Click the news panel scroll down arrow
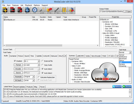Screen dimensions: 134x104 click(x=130, y=96)
